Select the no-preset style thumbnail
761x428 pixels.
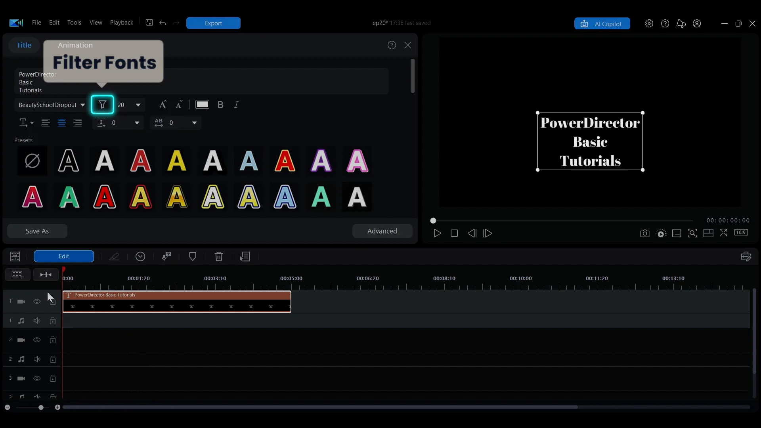click(x=33, y=161)
